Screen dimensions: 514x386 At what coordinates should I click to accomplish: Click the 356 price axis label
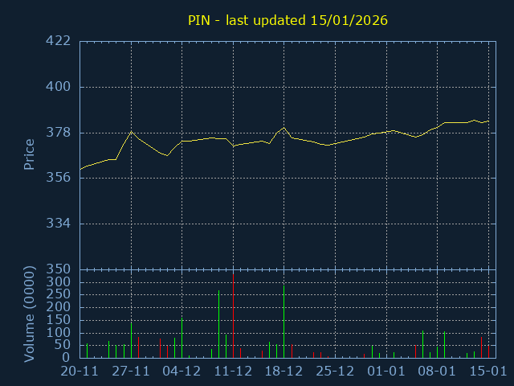[58, 178]
